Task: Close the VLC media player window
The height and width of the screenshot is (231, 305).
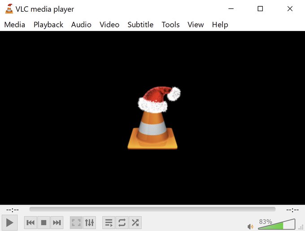Action: [x=290, y=9]
